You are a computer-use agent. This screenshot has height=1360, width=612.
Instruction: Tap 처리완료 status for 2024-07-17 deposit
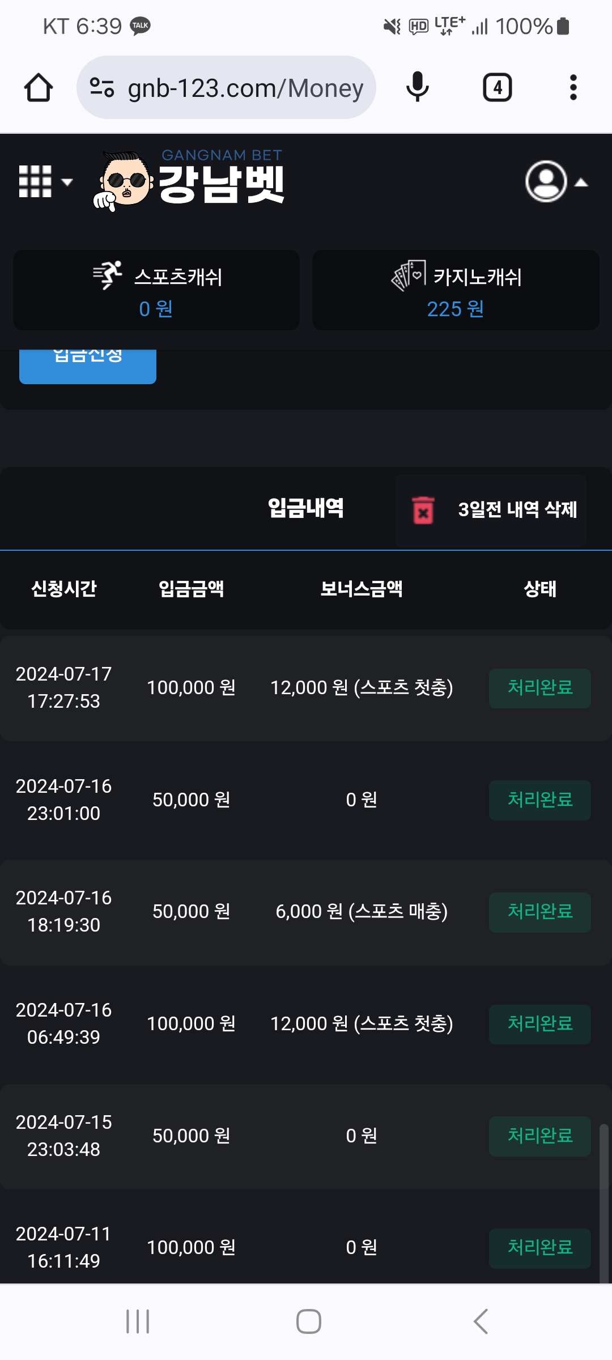[539, 688]
